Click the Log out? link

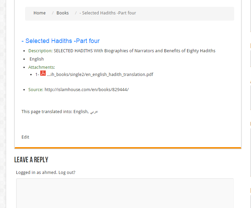(67, 173)
